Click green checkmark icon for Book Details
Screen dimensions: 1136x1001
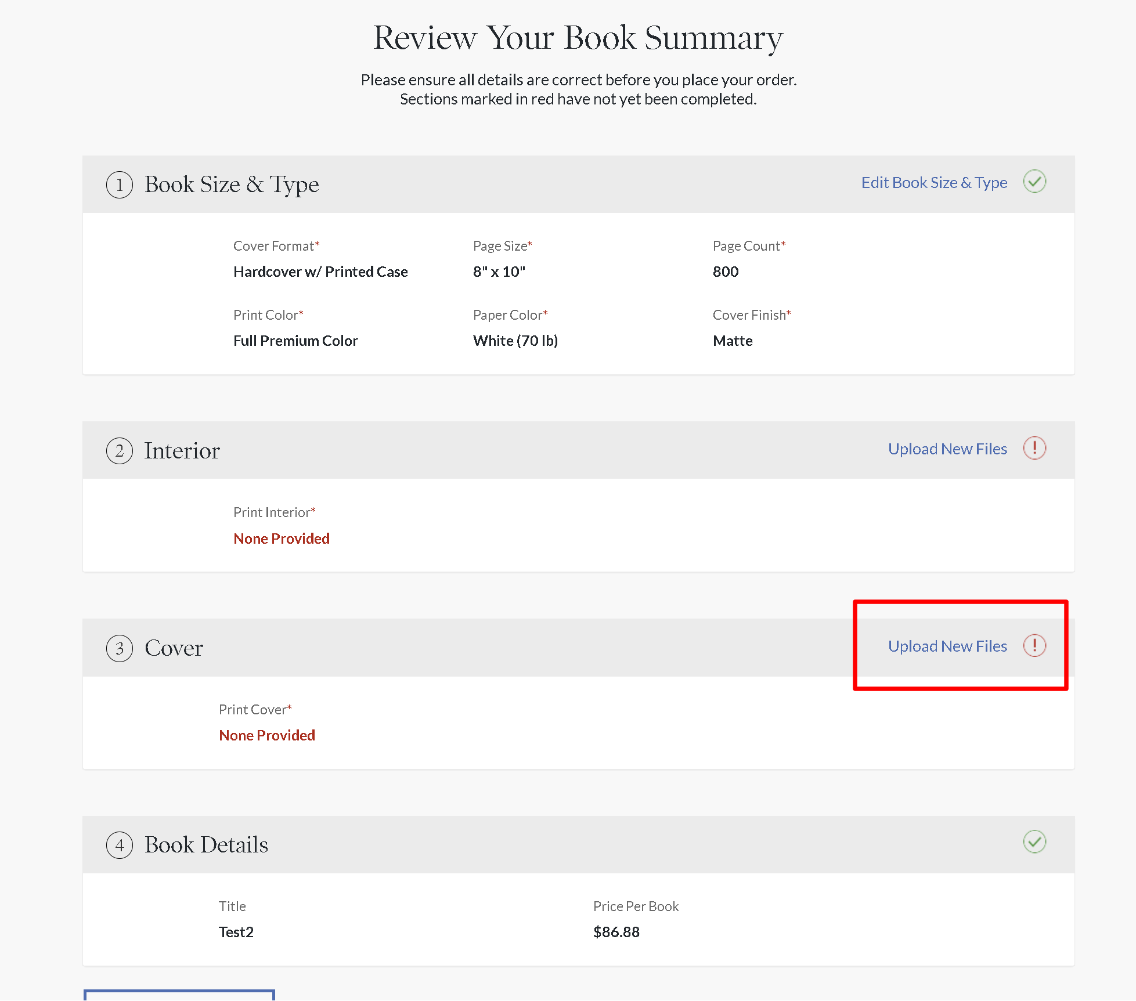(x=1034, y=841)
